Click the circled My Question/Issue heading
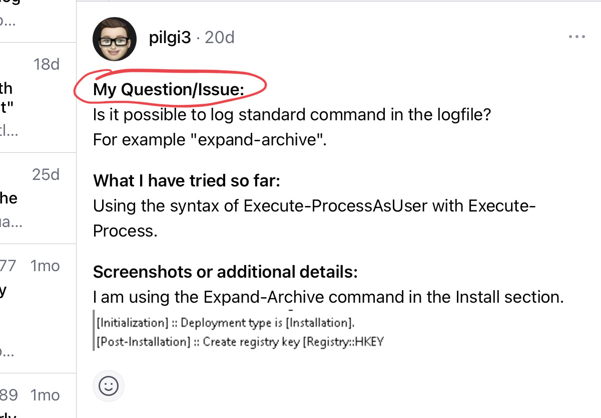The width and height of the screenshot is (601, 418). (167, 89)
